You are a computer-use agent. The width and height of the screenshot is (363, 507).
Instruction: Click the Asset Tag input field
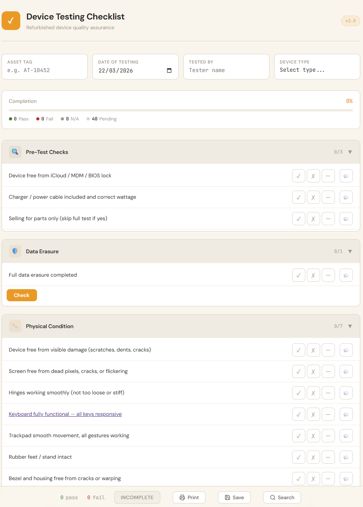44,71
